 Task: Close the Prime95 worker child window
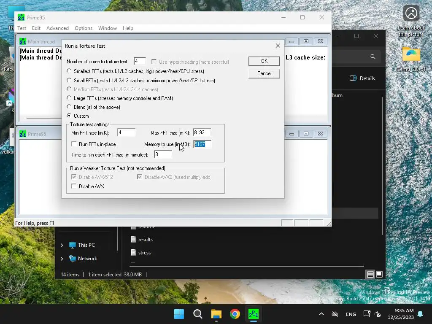321,134
